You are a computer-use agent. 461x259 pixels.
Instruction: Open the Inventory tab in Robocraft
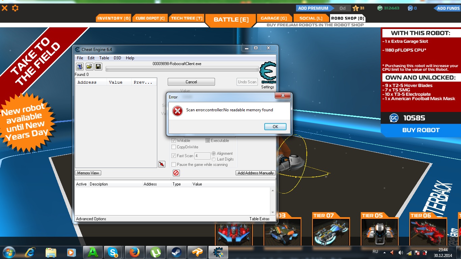(x=114, y=18)
